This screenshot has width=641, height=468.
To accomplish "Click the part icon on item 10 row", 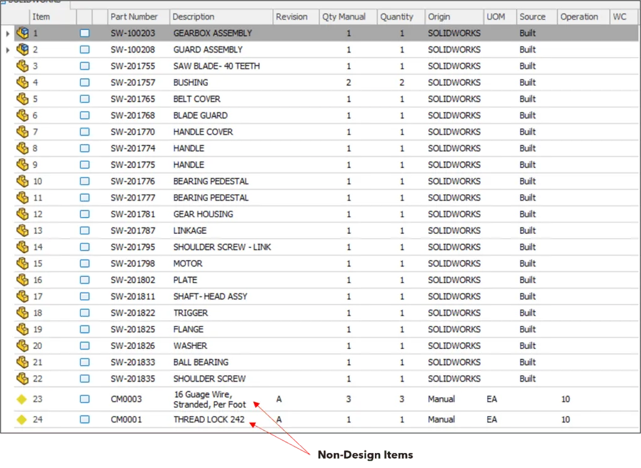I will (x=23, y=181).
